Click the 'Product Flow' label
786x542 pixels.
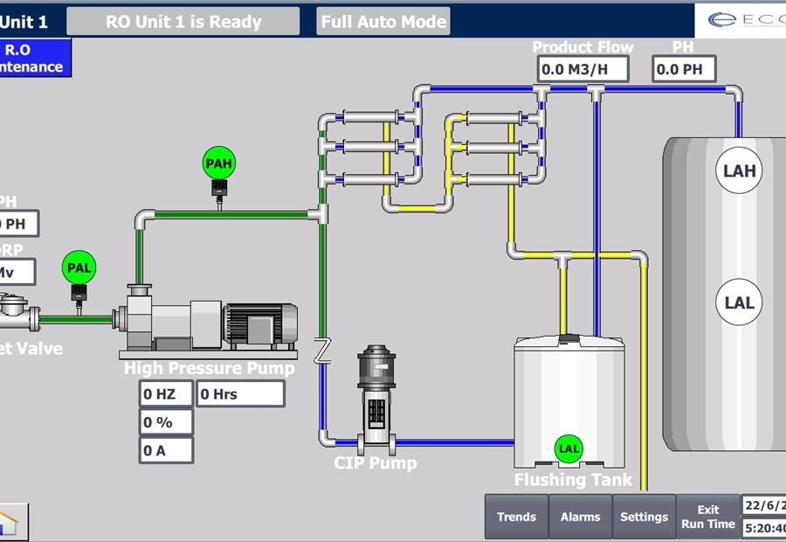583,47
